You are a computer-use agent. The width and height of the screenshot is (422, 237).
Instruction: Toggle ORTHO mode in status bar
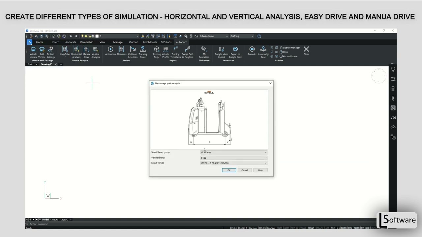pyautogui.click(x=294, y=228)
